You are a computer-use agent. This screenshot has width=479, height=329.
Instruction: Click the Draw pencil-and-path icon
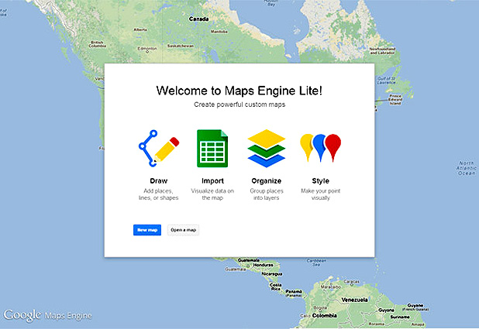[159, 149]
